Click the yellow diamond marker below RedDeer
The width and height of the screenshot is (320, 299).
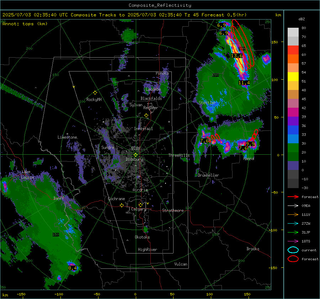coord(146,116)
